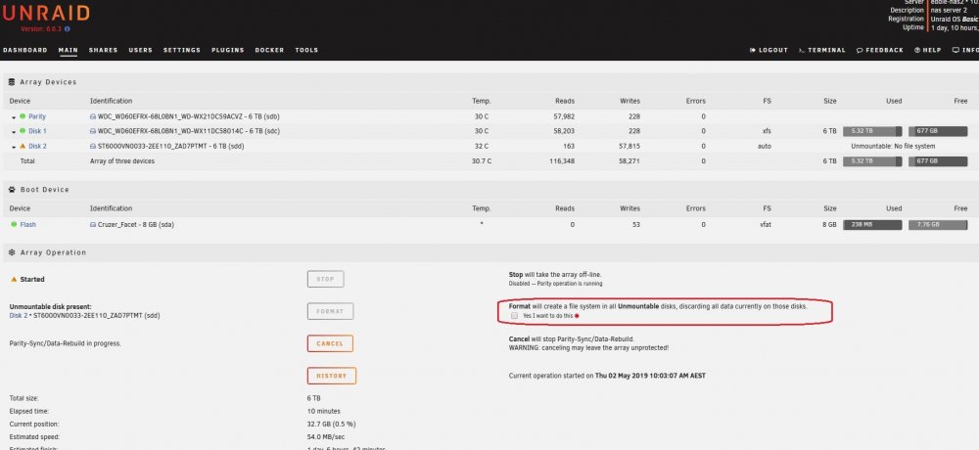The height and width of the screenshot is (450, 979).
Task: Click the Boot Device section icon
Action: point(12,189)
